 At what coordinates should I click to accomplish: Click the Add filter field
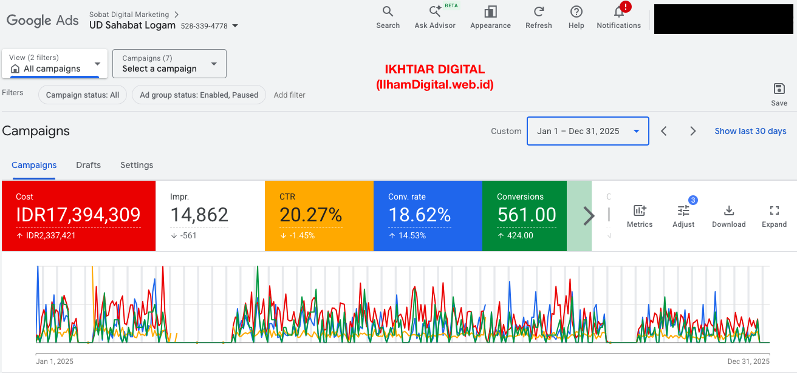pos(290,95)
